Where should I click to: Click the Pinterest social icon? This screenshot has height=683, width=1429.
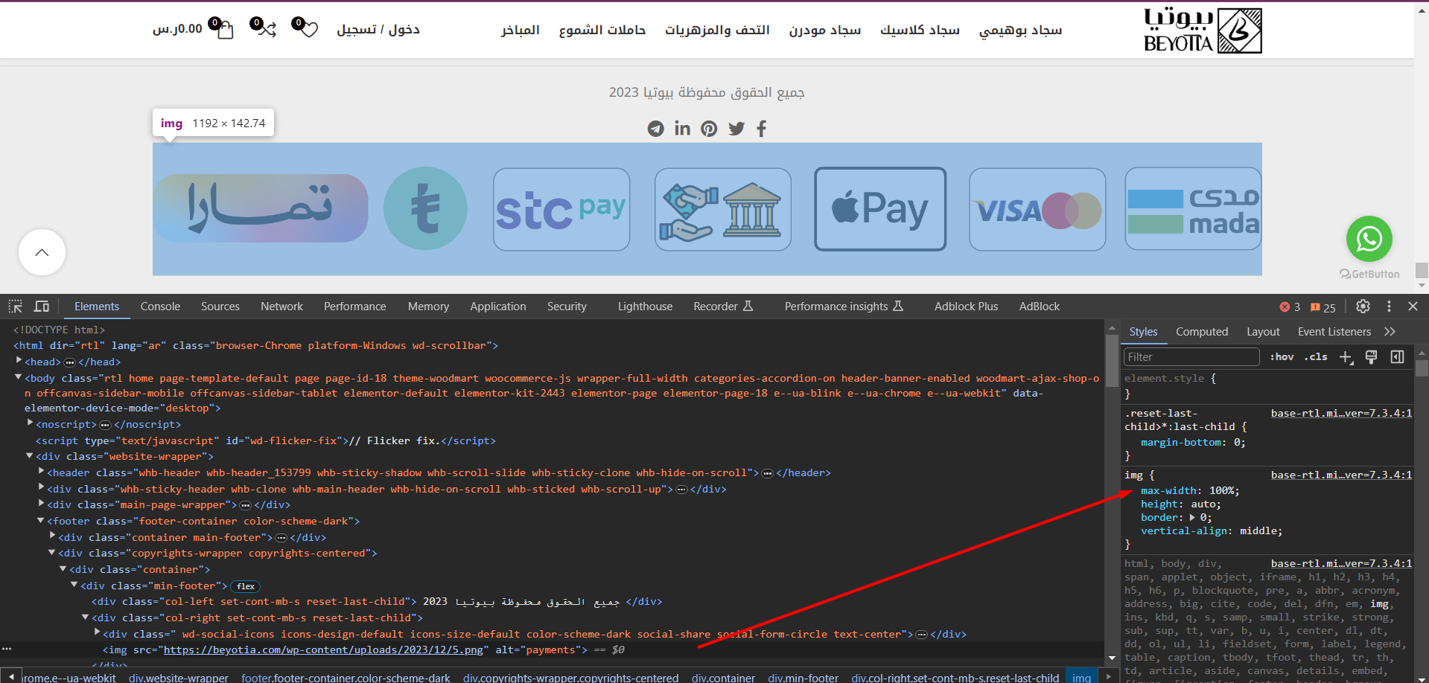tap(709, 129)
